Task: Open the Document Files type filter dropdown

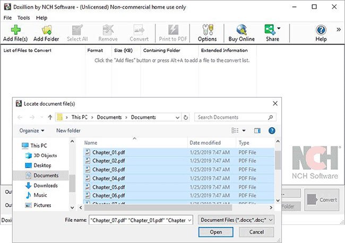Action: click(236, 220)
